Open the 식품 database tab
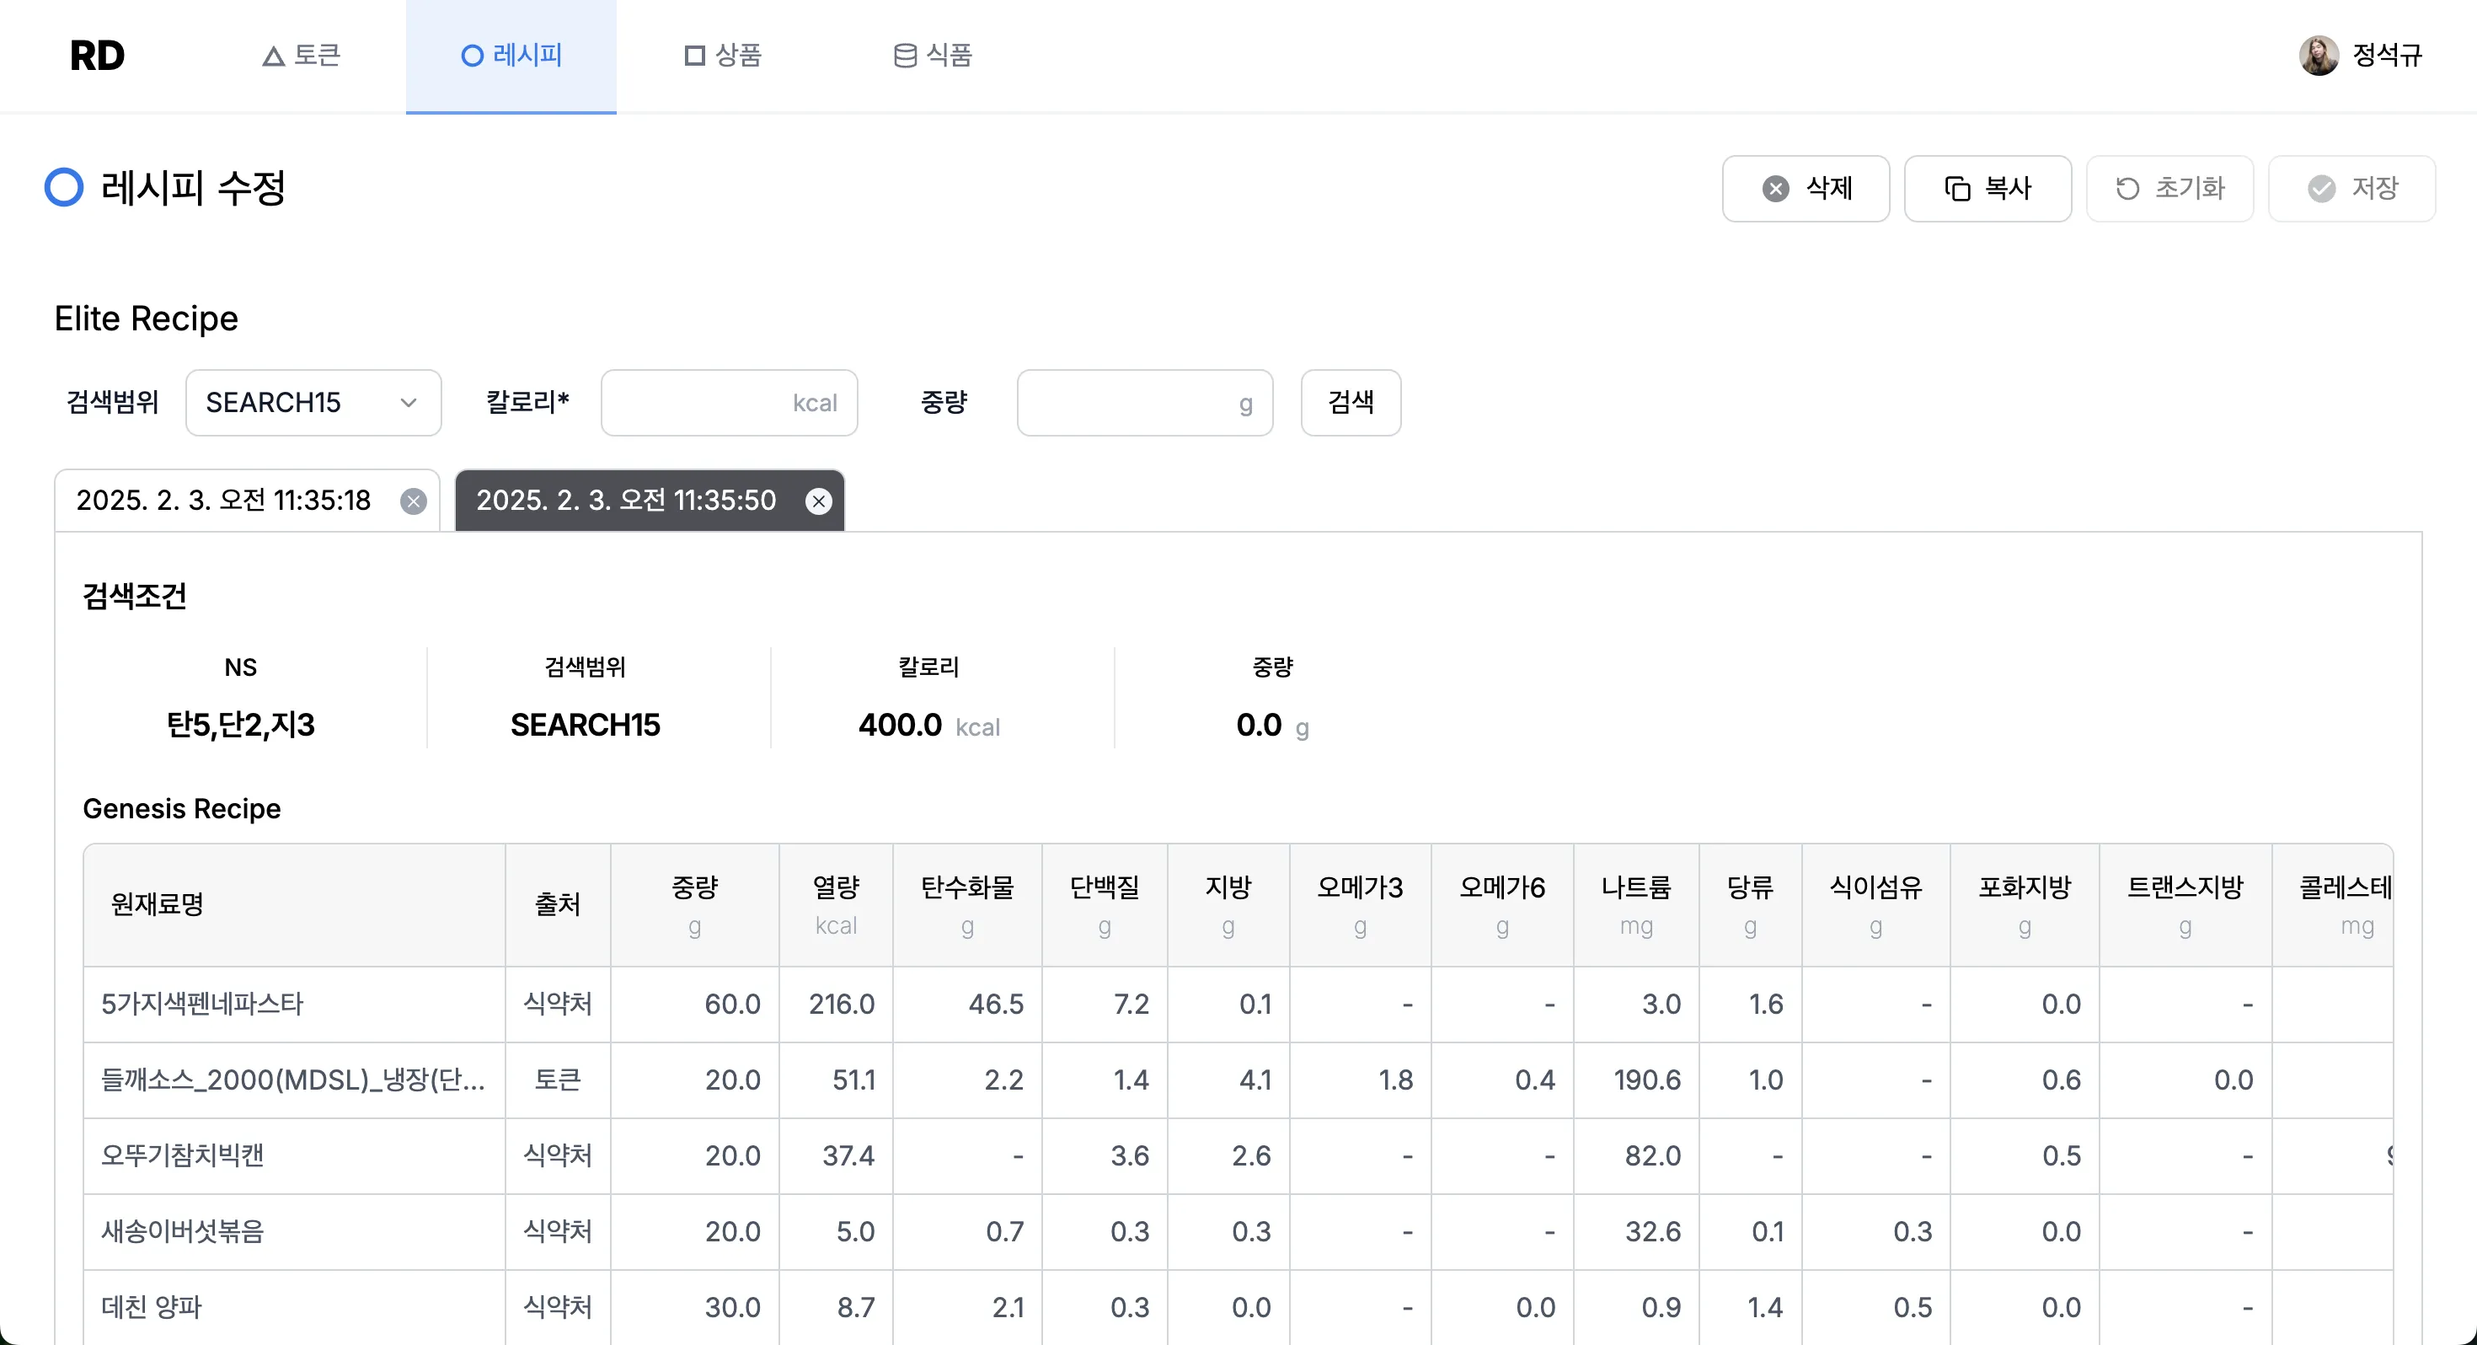Viewport: 2477px width, 1345px height. pos(932,56)
